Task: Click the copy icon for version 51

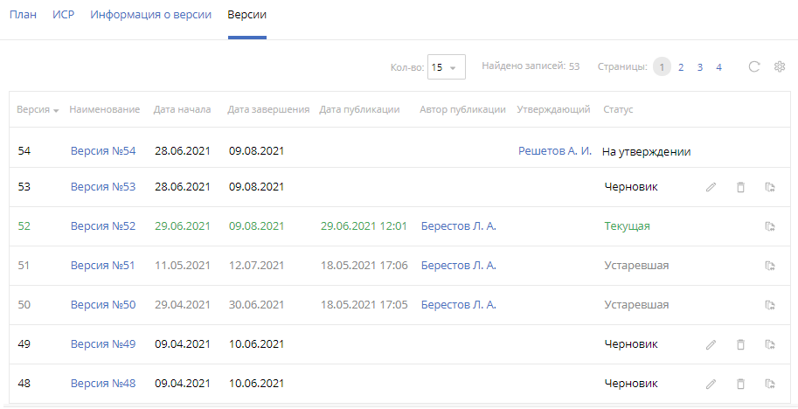Action: [770, 266]
